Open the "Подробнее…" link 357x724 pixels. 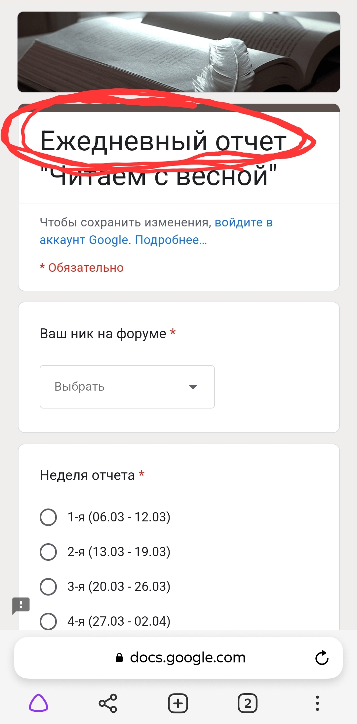(x=171, y=240)
